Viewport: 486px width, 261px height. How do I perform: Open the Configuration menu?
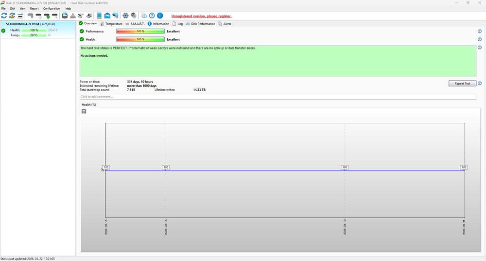click(52, 8)
